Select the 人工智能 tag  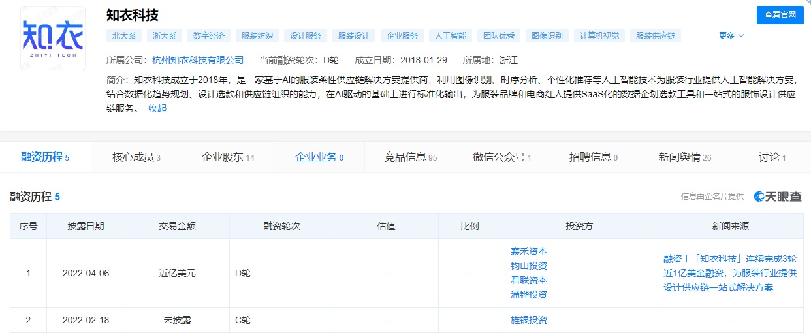(x=451, y=36)
